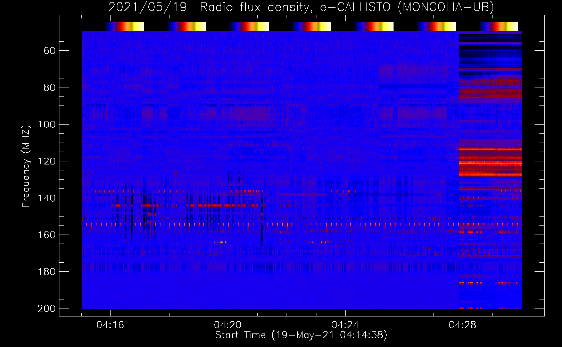562x347 pixels.
Task: Click the bright red emission band near 120 MHz after 04:28
Action: [x=490, y=163]
